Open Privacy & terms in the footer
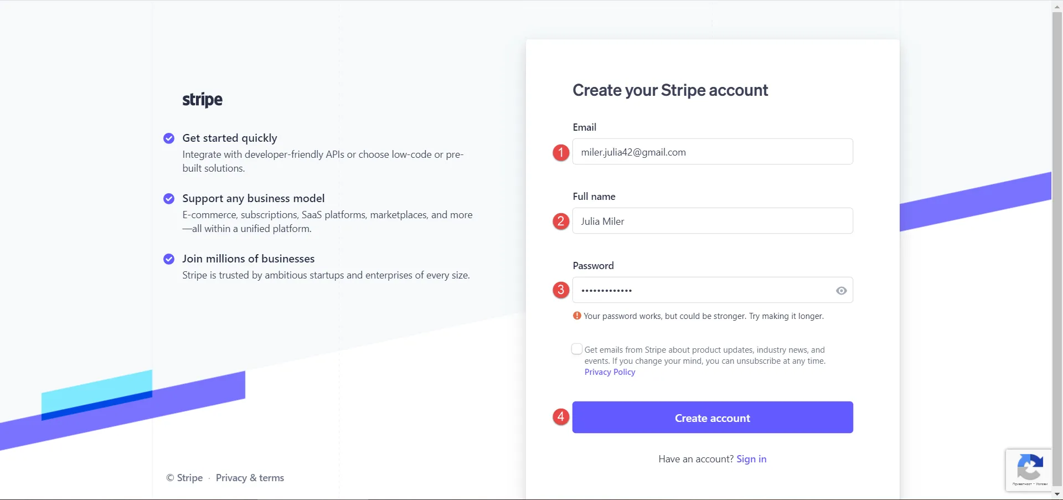This screenshot has height=500, width=1063. point(249,477)
